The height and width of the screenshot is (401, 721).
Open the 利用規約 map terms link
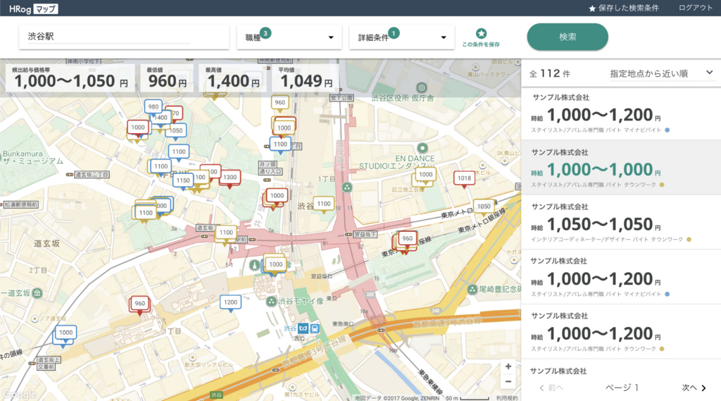tap(507, 397)
